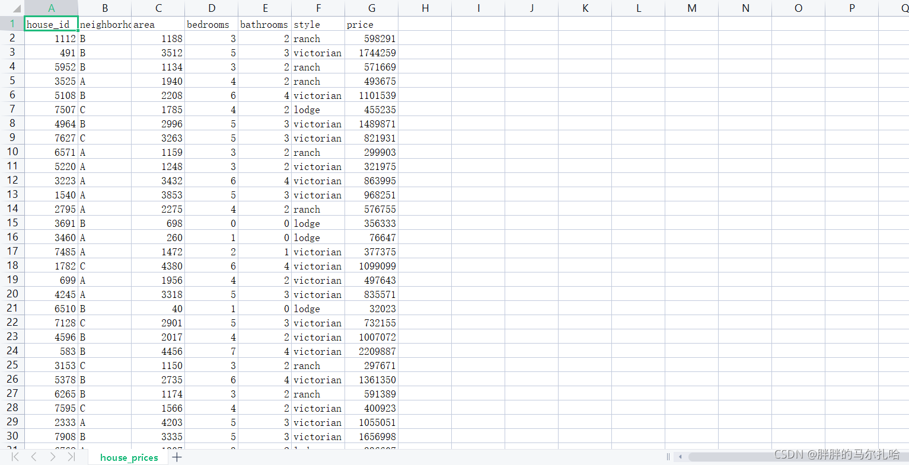This screenshot has height=465, width=909.
Task: Click the bathrooms header cell
Action: click(265, 24)
